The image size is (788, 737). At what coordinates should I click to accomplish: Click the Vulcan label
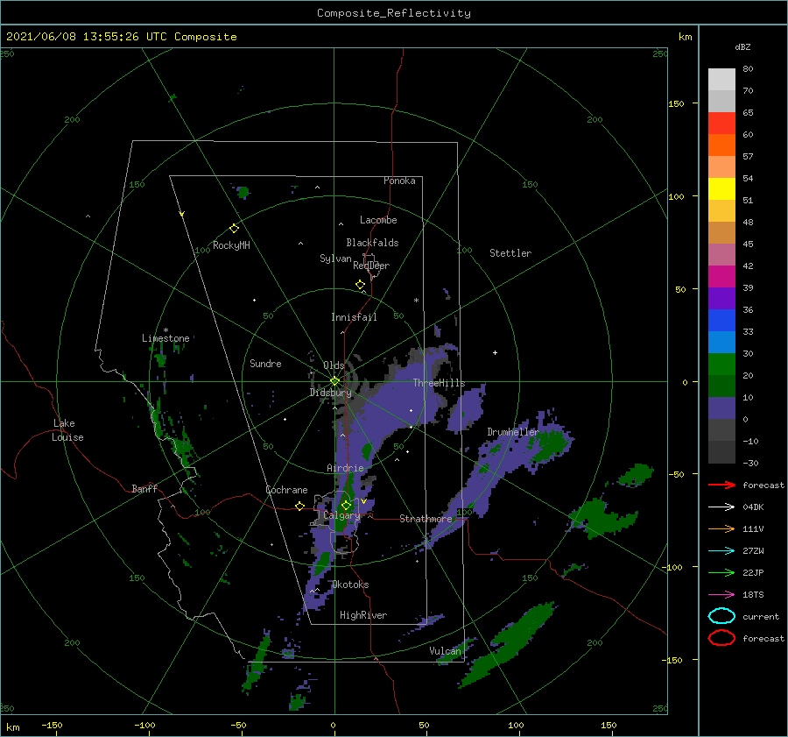coord(445,651)
